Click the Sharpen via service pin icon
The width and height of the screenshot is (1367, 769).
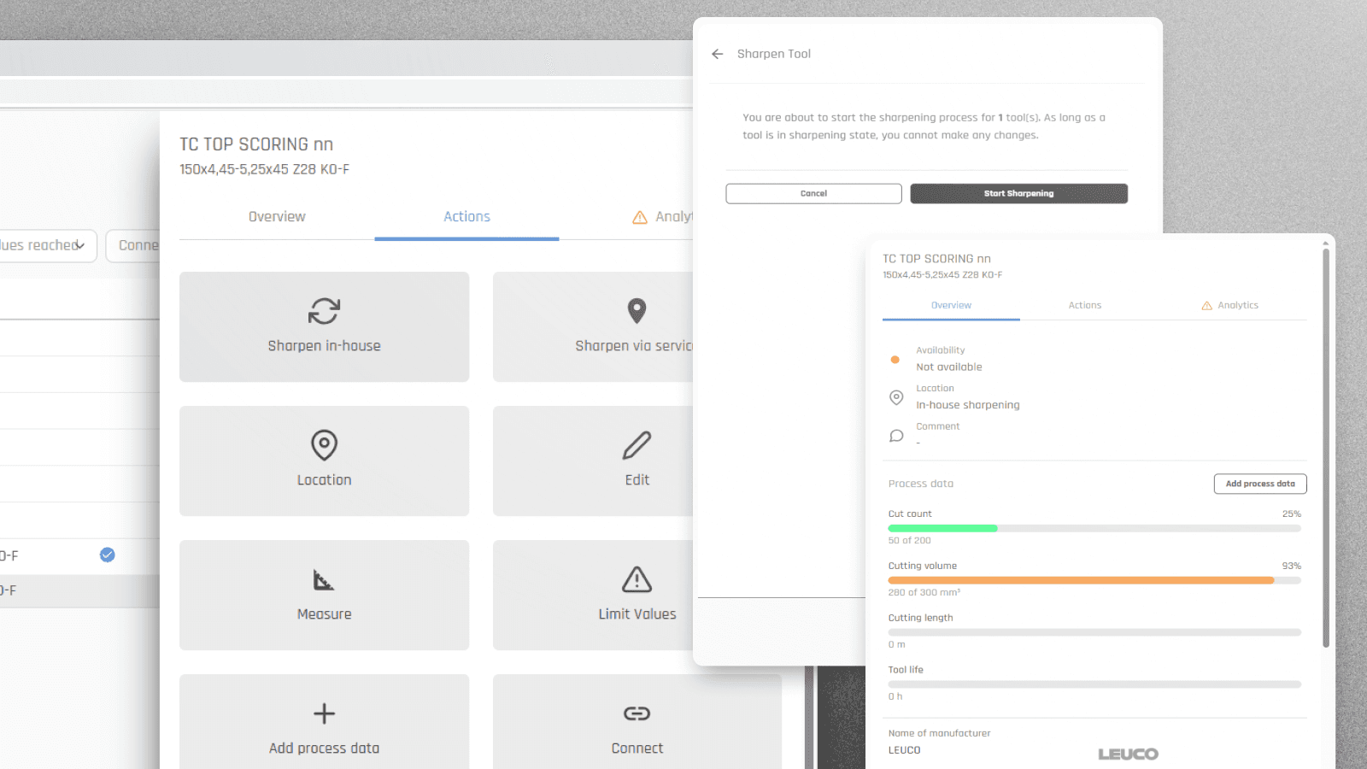coord(637,311)
